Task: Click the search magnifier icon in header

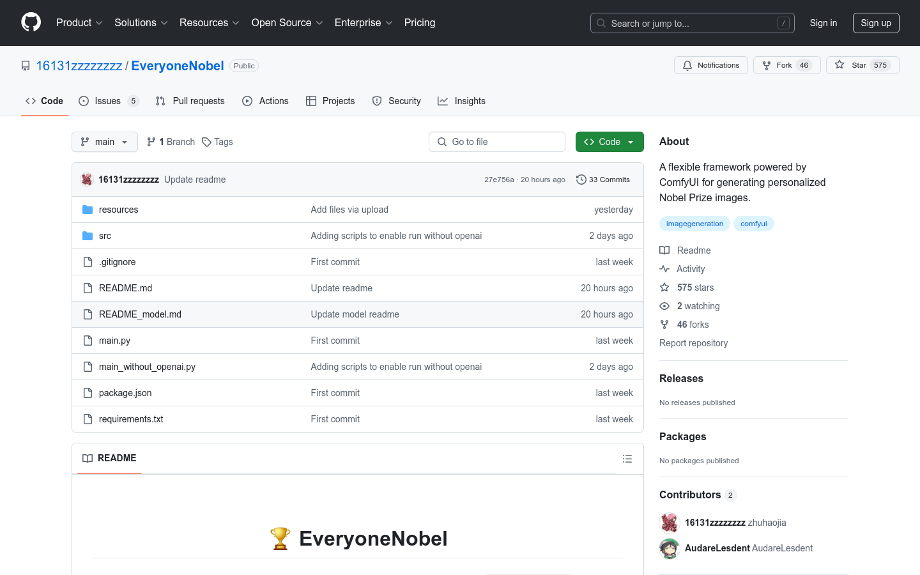Action: click(x=601, y=23)
